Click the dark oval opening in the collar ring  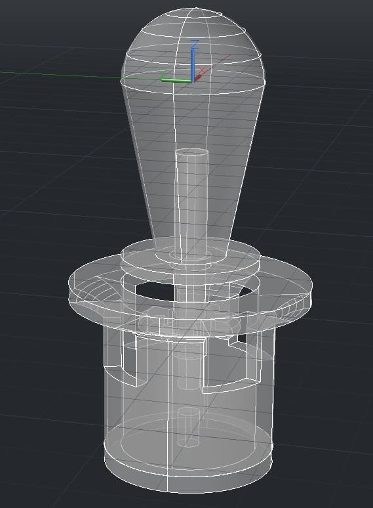154,290
